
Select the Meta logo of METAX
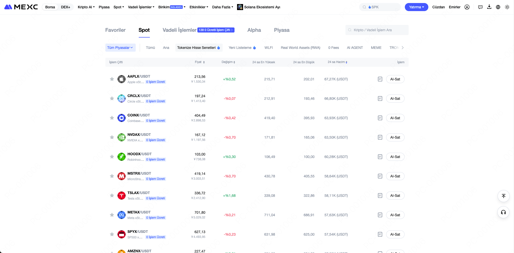[x=122, y=215]
